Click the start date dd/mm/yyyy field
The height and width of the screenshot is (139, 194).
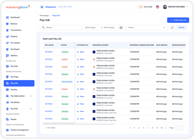tap(90, 28)
